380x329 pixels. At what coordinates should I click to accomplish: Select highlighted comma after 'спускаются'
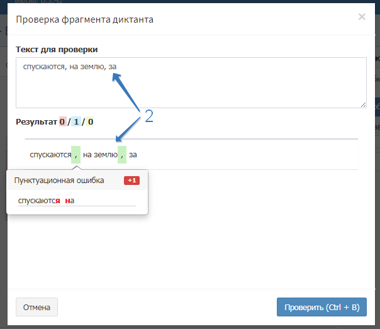point(75,154)
